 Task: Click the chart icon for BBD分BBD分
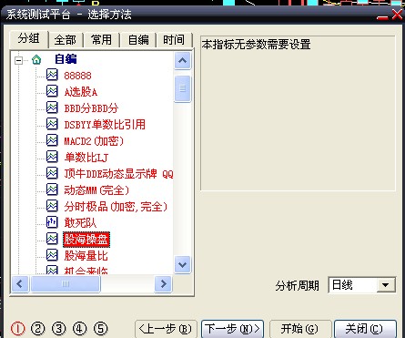(52, 108)
